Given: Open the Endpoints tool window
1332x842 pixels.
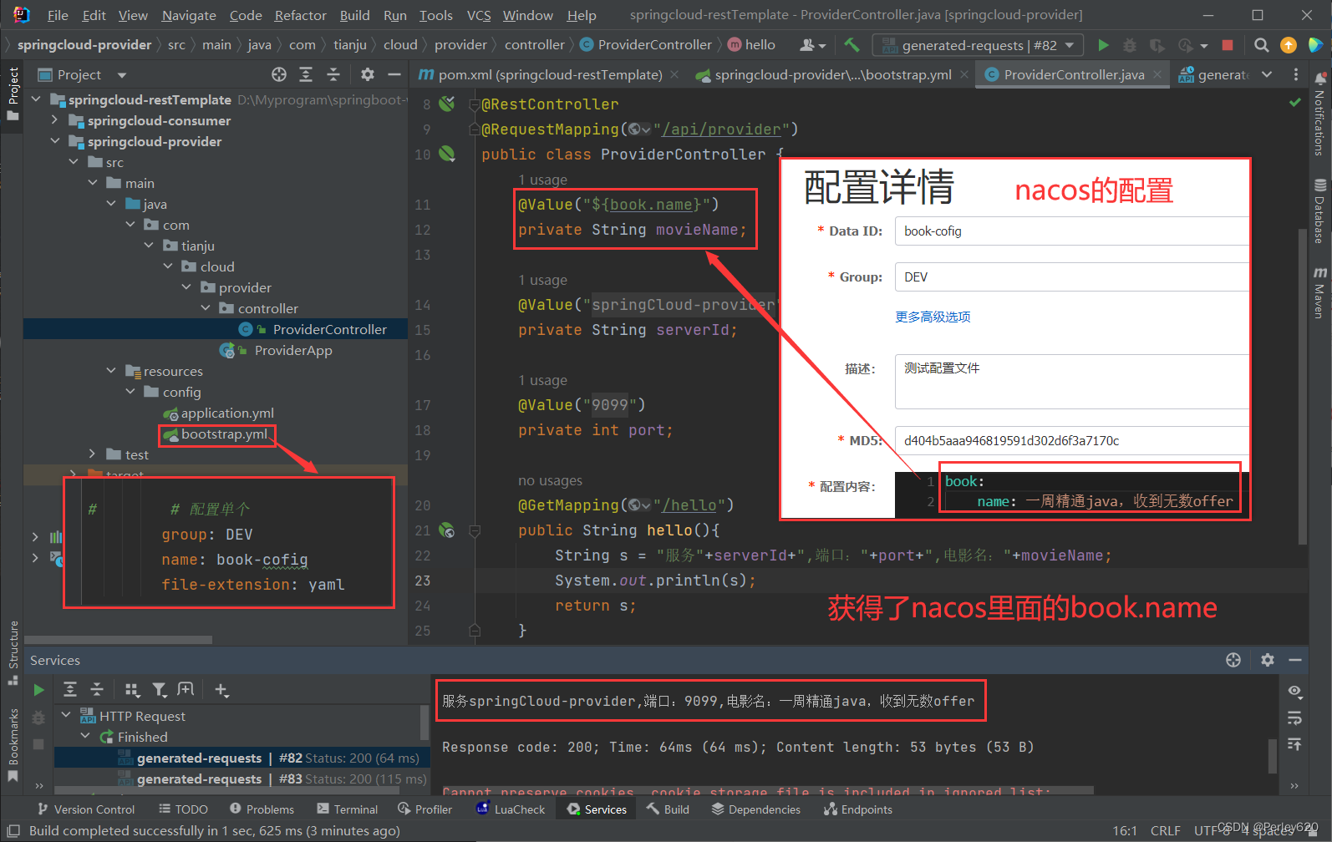Looking at the screenshot, I should coord(858,809).
